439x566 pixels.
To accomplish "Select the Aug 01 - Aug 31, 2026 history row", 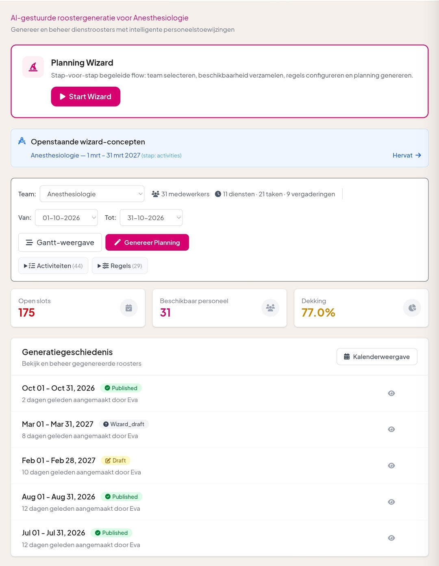I will tap(219, 502).
